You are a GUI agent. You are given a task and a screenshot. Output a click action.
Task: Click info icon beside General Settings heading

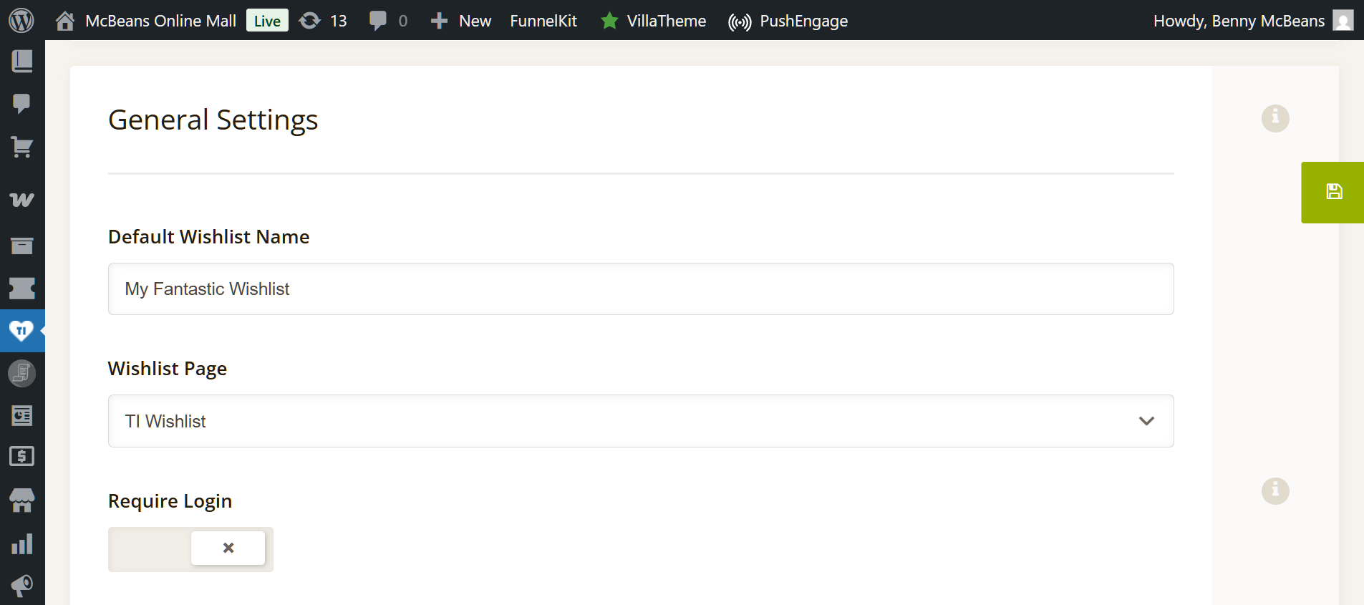coord(1274,118)
